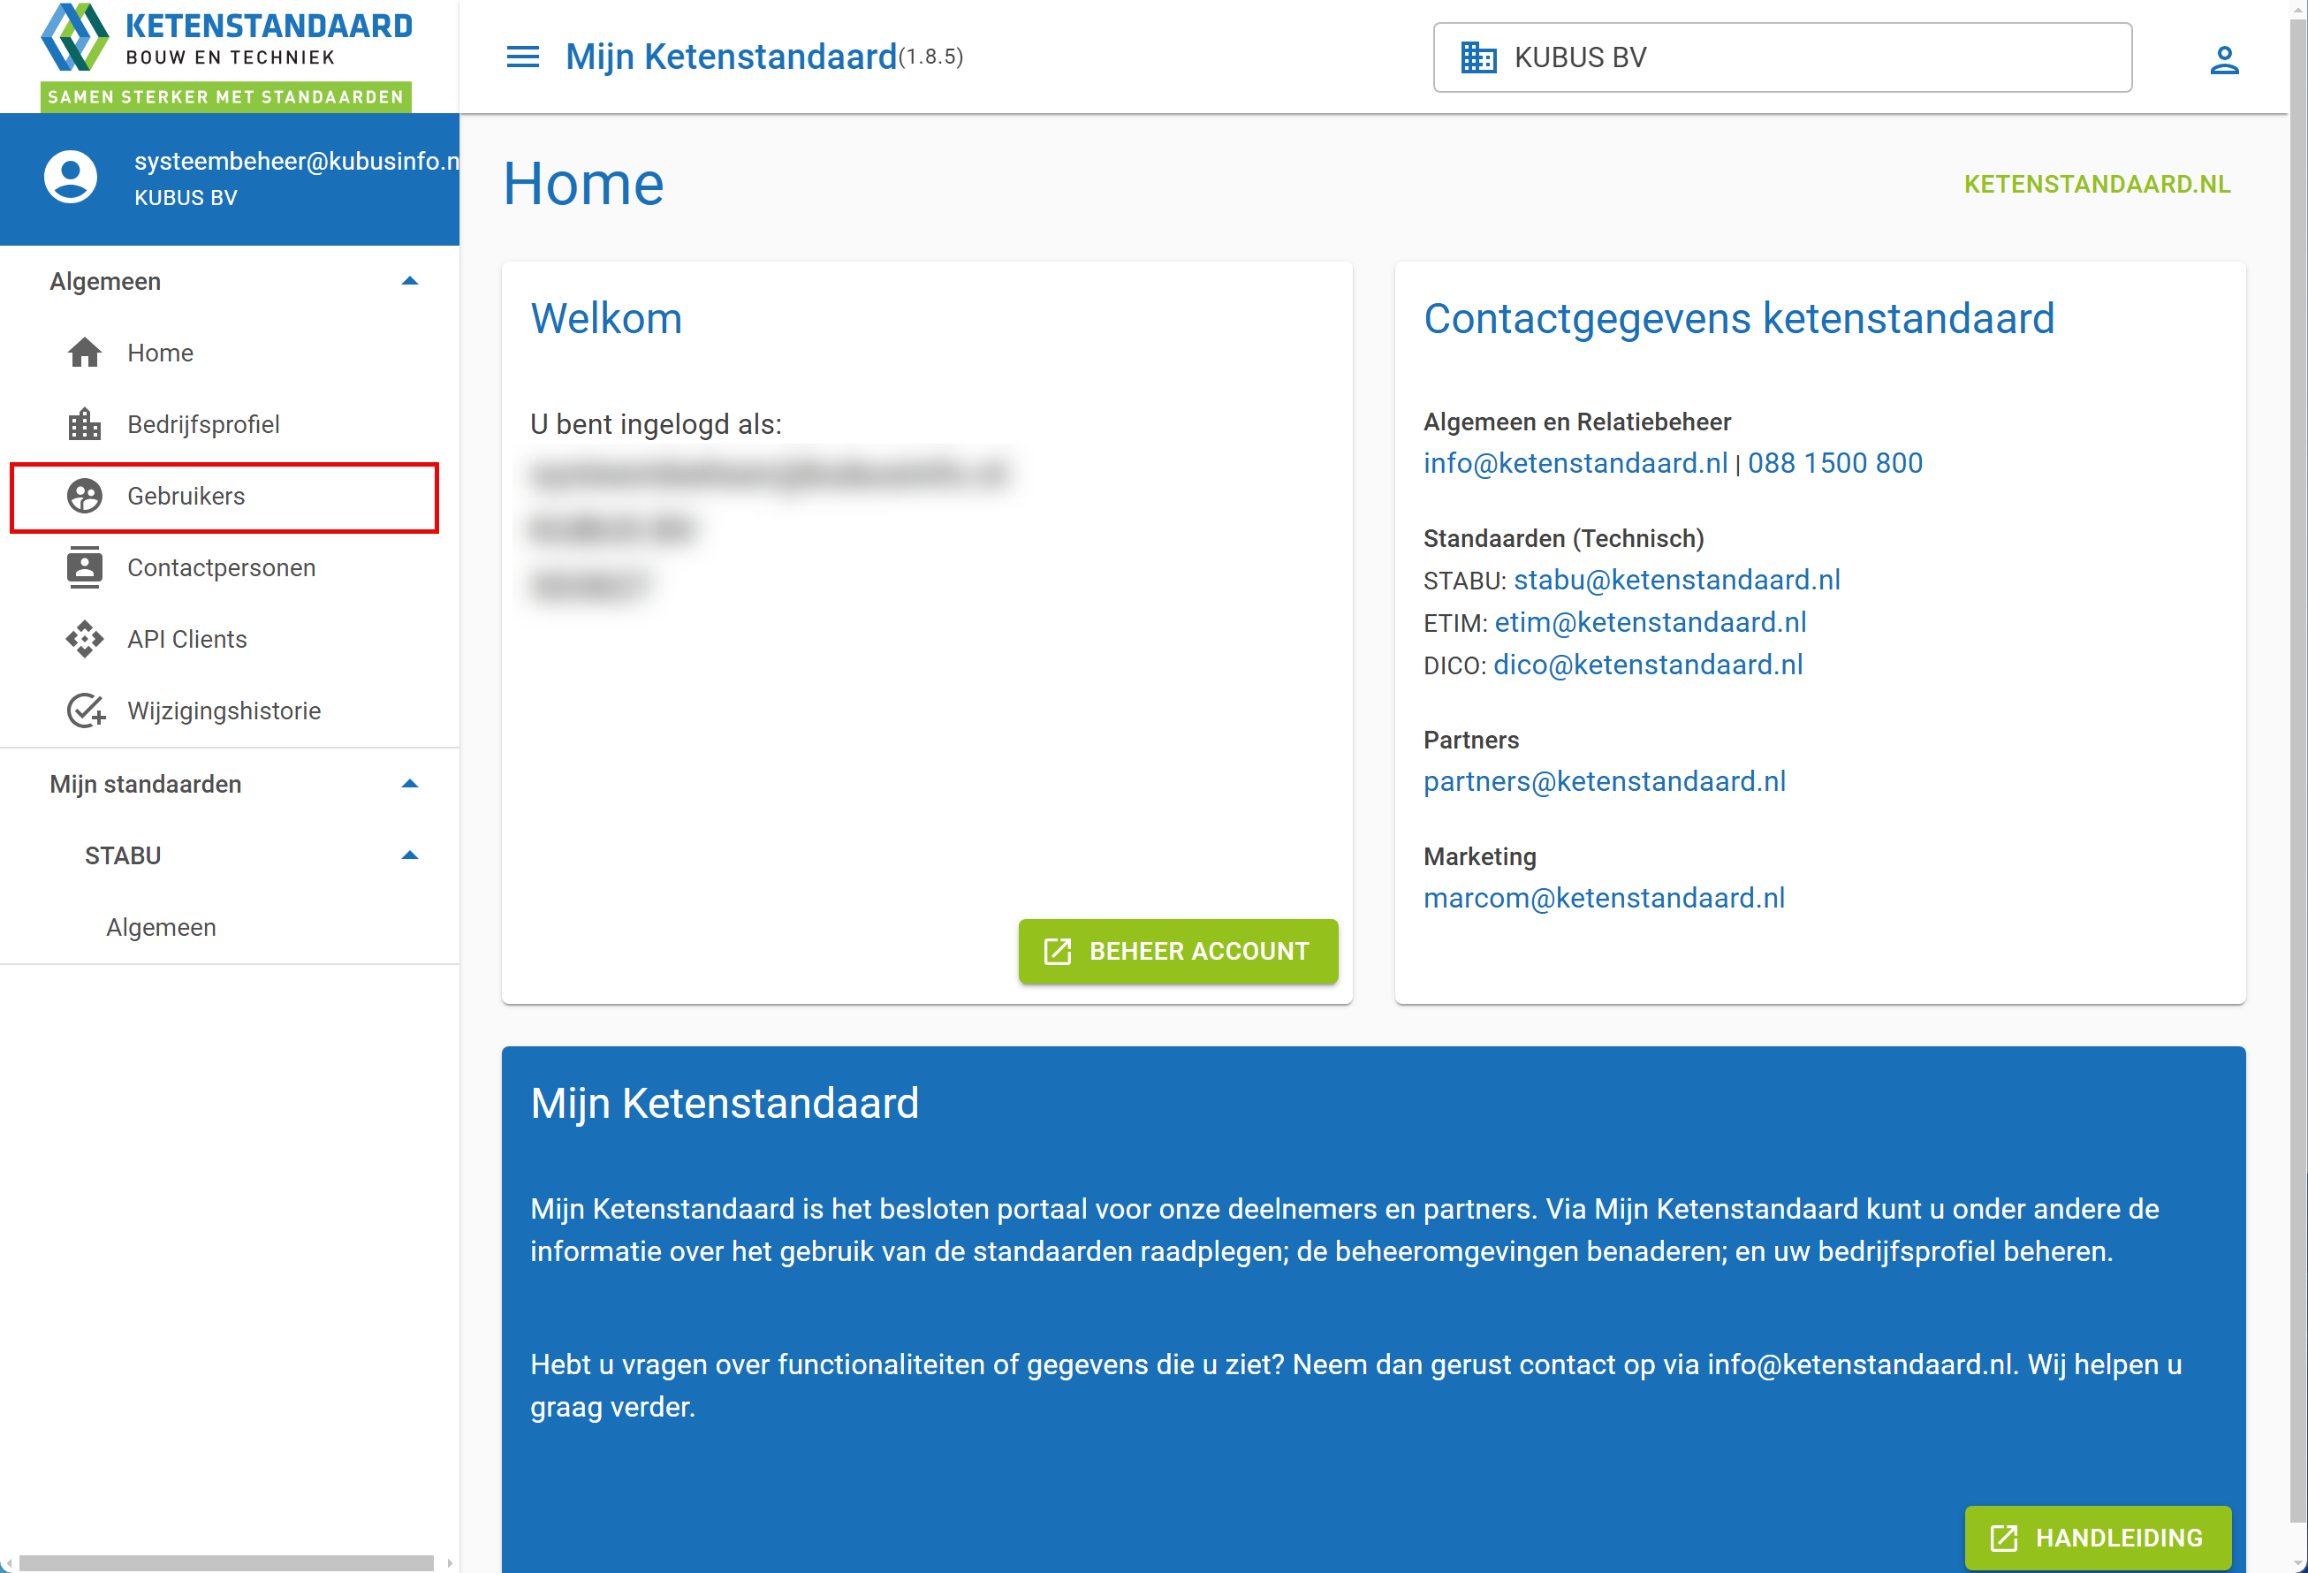
Task: Click stabu@ketenstandaard.nl email link
Action: (1676, 580)
